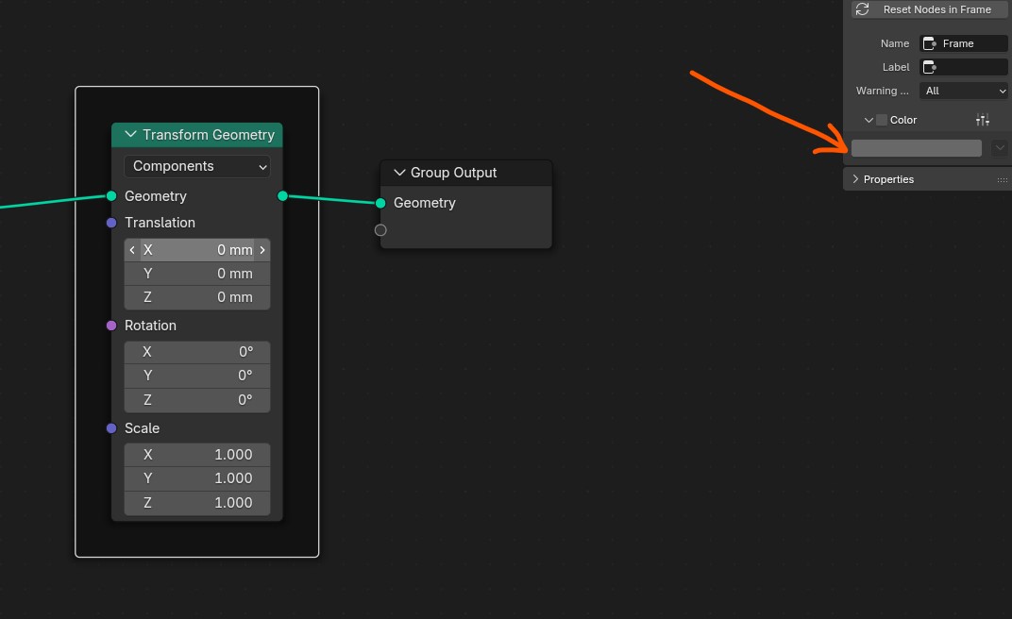
Task: Click the Properties panel drag handle
Action: click(x=1002, y=180)
